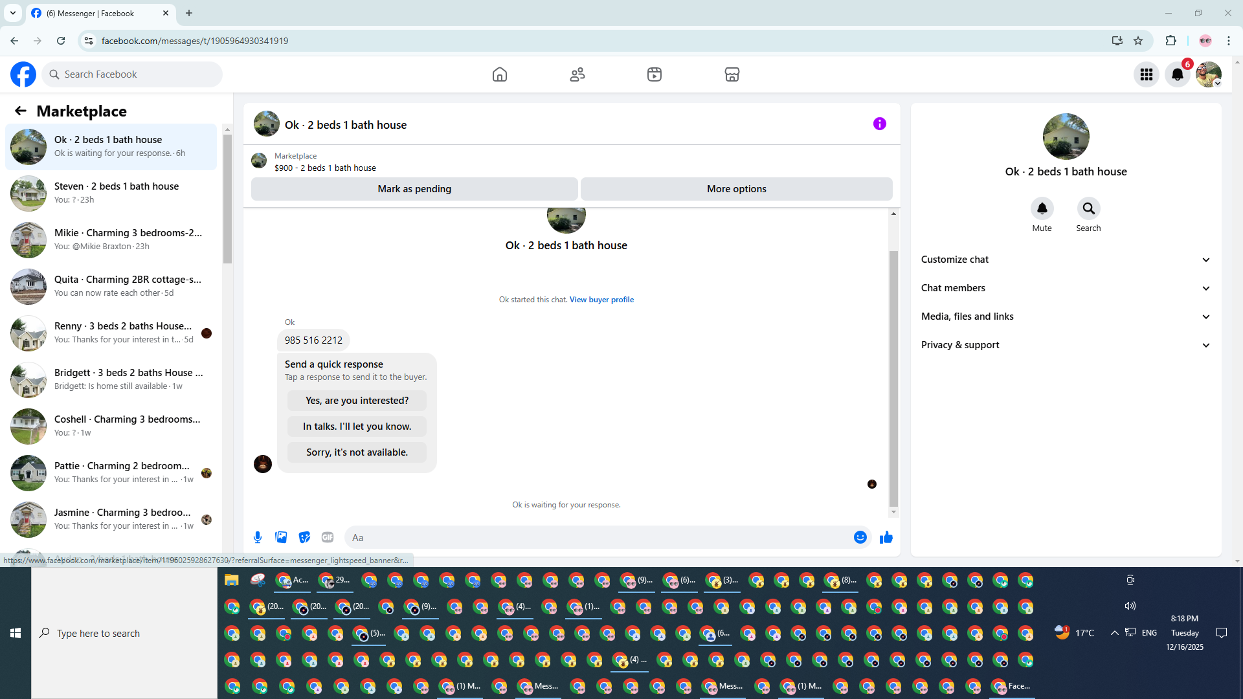This screenshot has height=699, width=1243.
Task: Click the Mark as pending button
Action: [414, 189]
